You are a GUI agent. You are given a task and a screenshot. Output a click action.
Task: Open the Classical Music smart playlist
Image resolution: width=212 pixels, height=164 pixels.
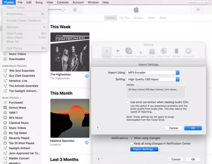(x=18, y=123)
